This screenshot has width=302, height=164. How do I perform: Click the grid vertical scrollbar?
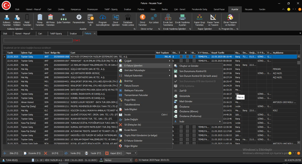tap(299, 99)
